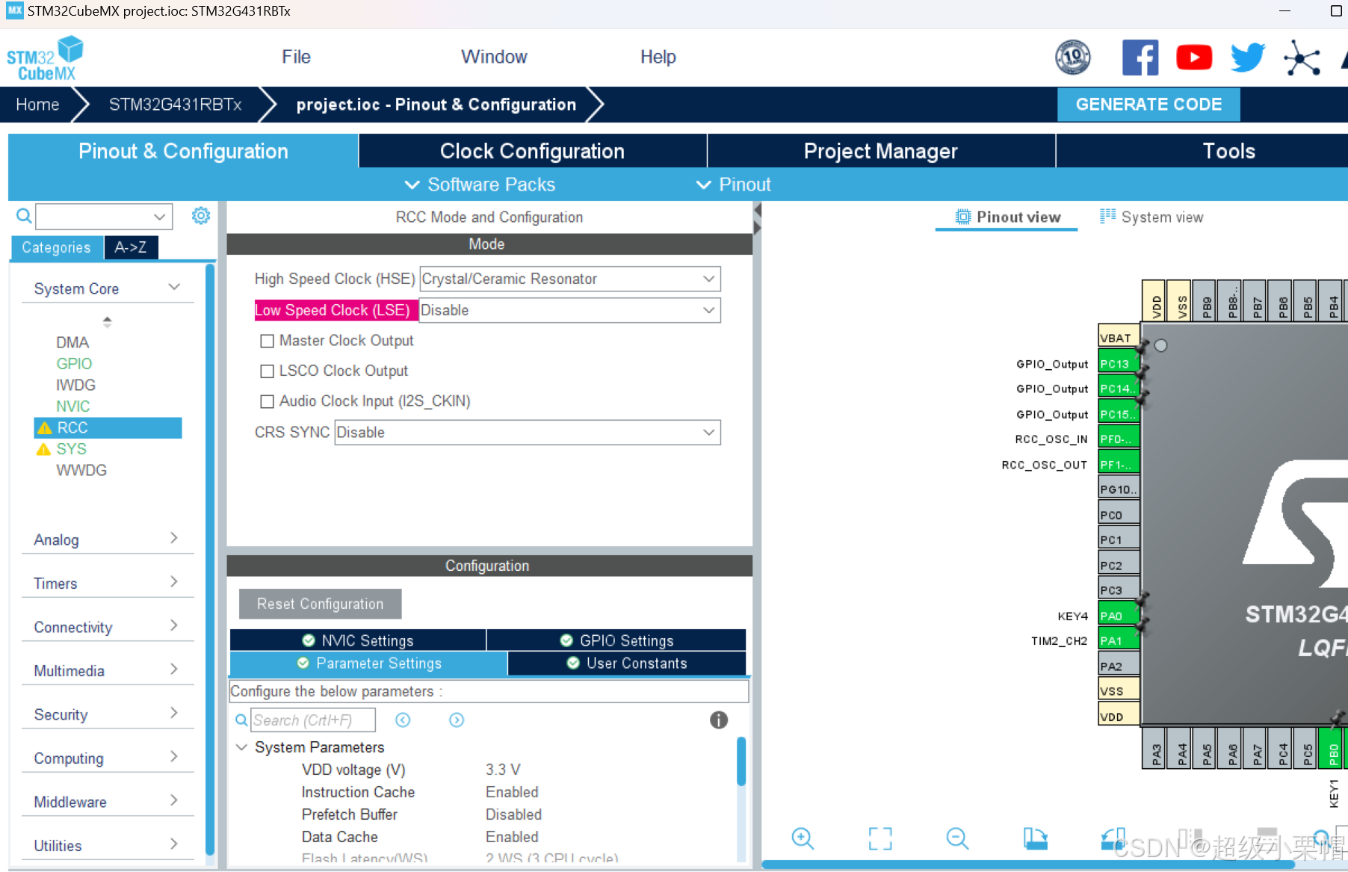Viewport: 1348px width, 872px height.
Task: Open the Help menu
Action: tap(658, 57)
